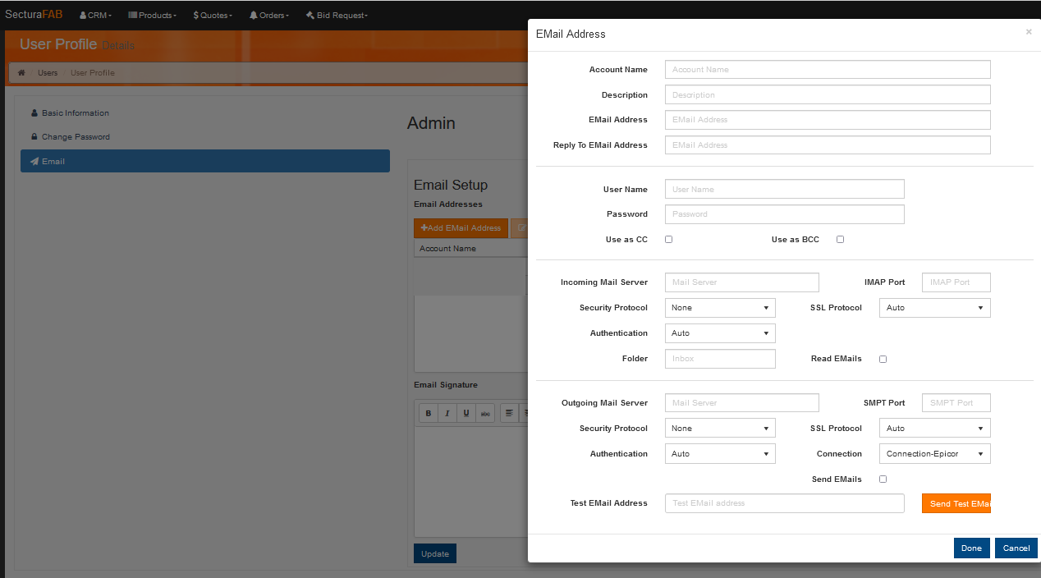Click the Send Test EMail button

(x=956, y=503)
